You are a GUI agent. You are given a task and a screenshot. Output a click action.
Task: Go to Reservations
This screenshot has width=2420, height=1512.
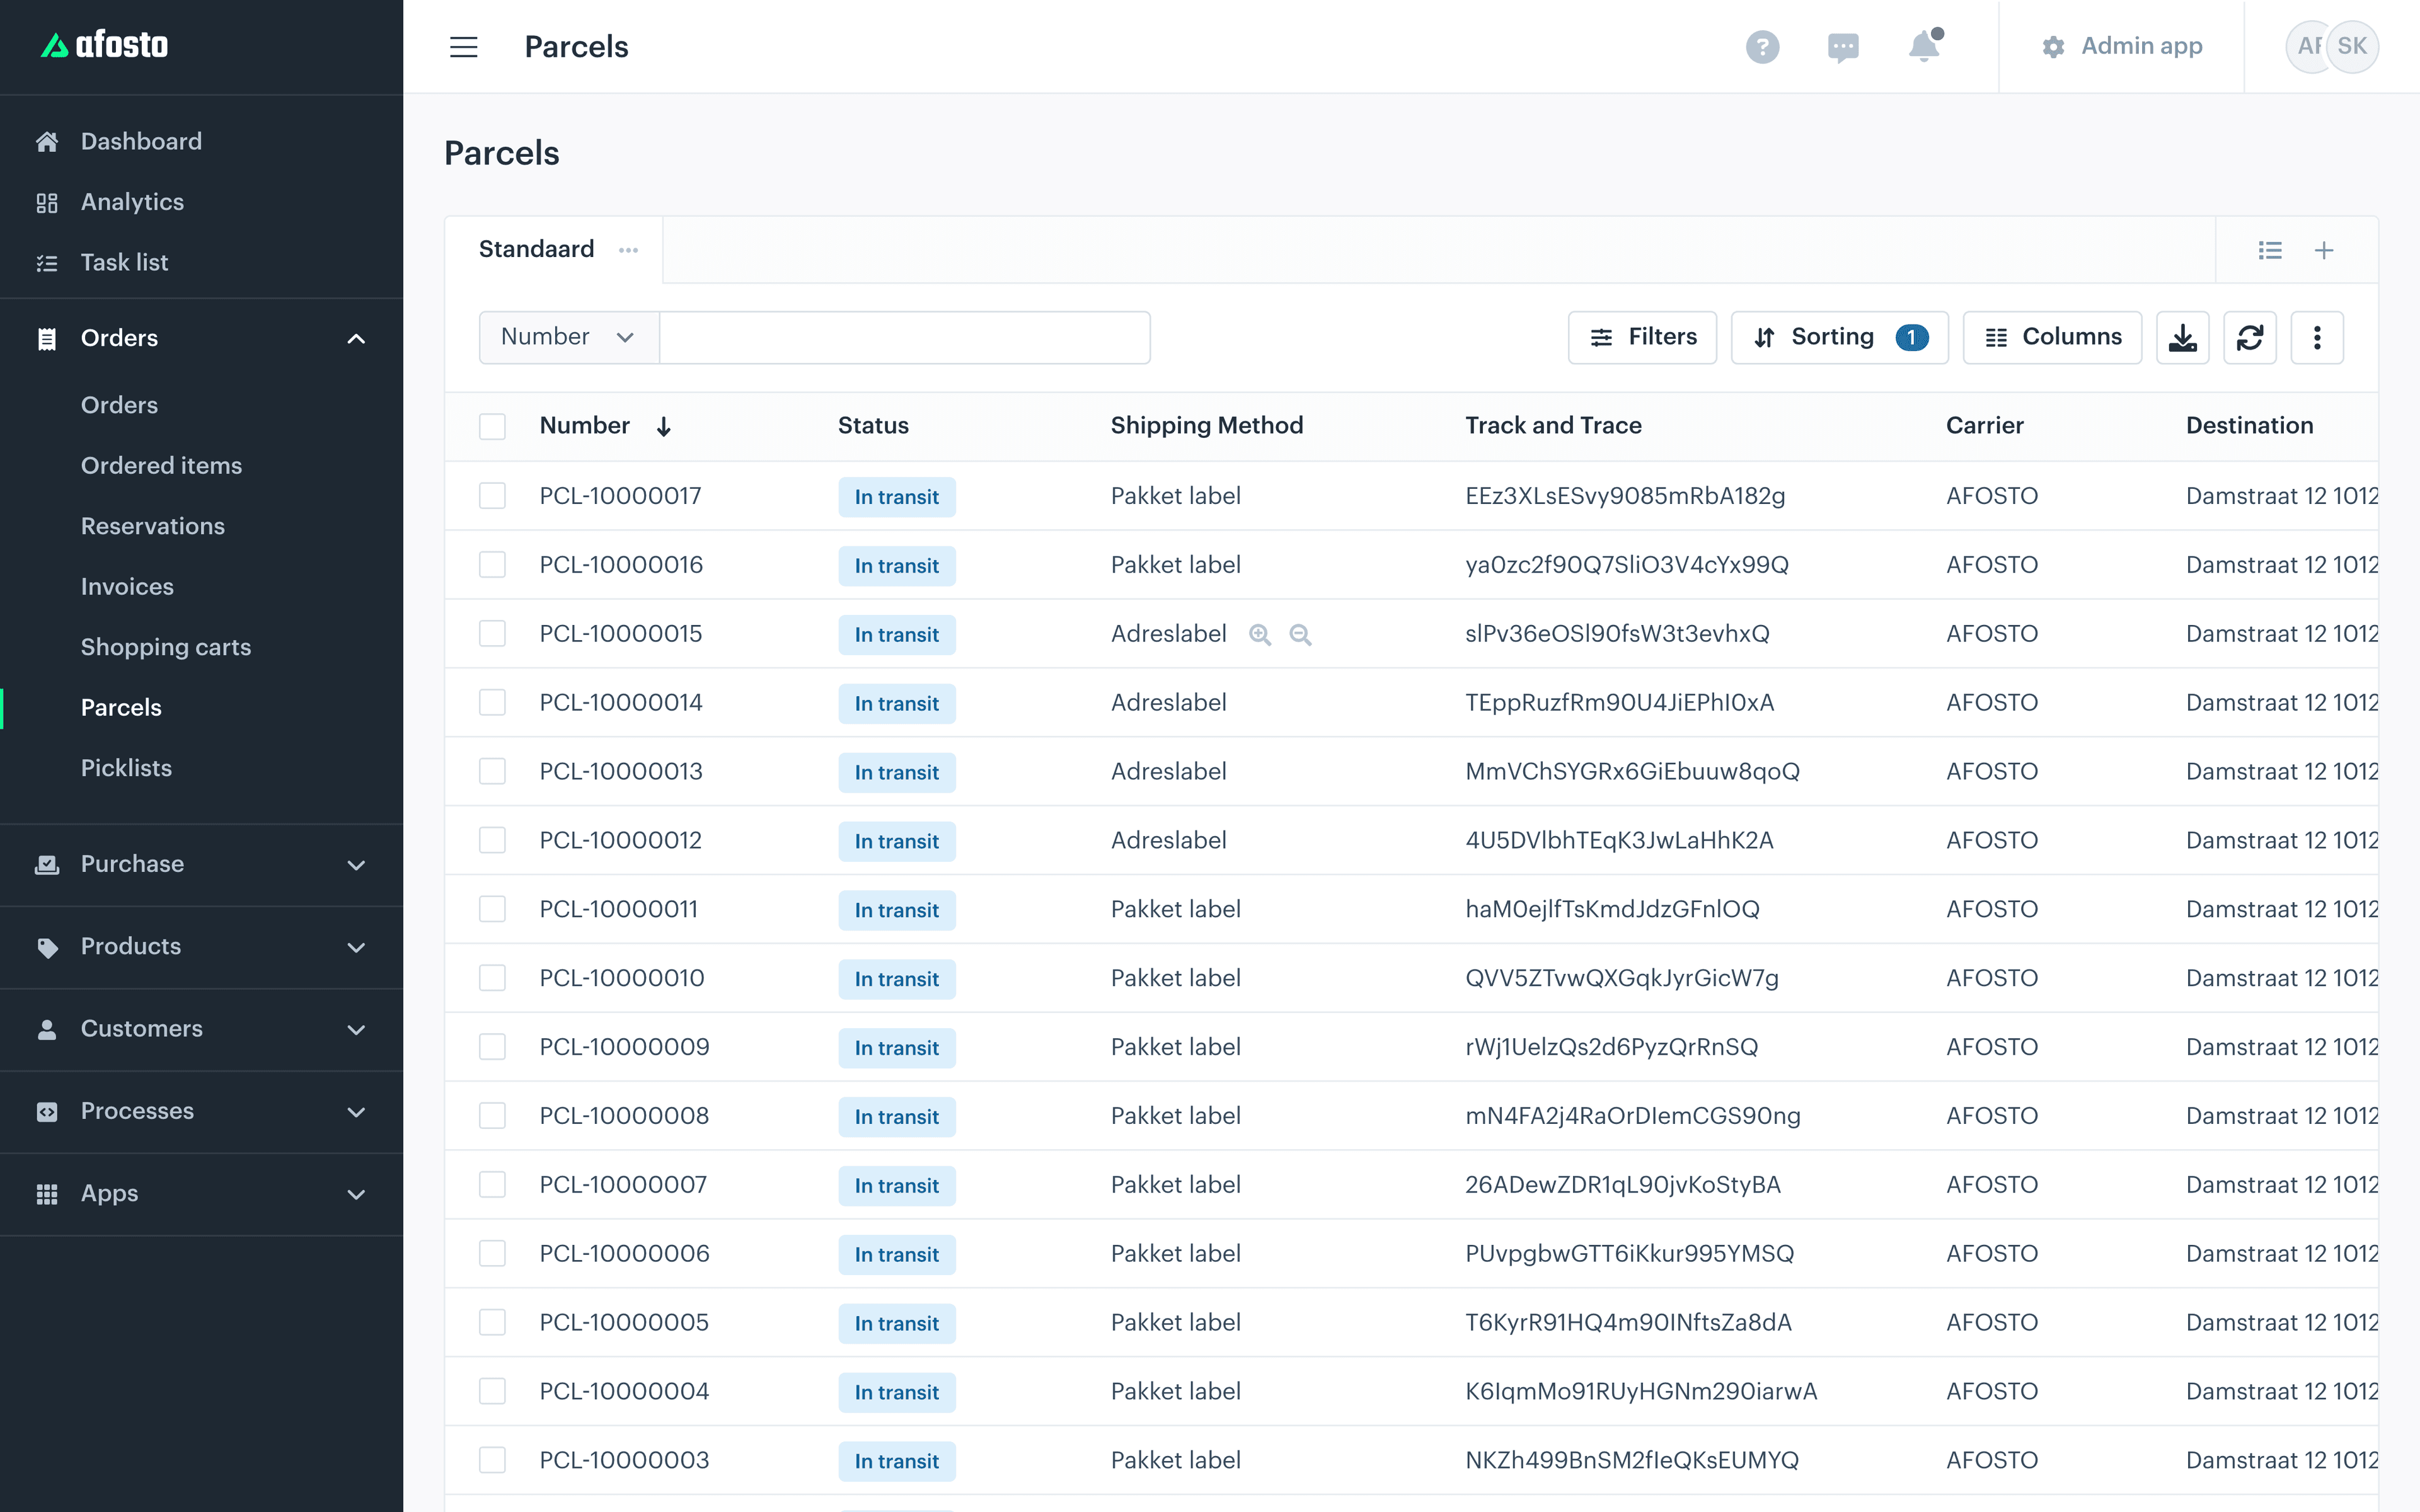click(153, 526)
